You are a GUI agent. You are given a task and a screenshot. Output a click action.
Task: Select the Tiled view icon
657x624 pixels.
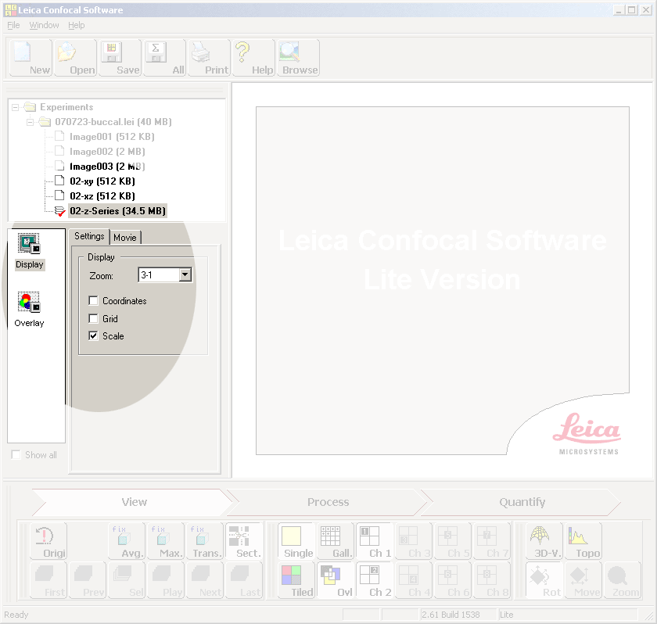[x=296, y=580]
